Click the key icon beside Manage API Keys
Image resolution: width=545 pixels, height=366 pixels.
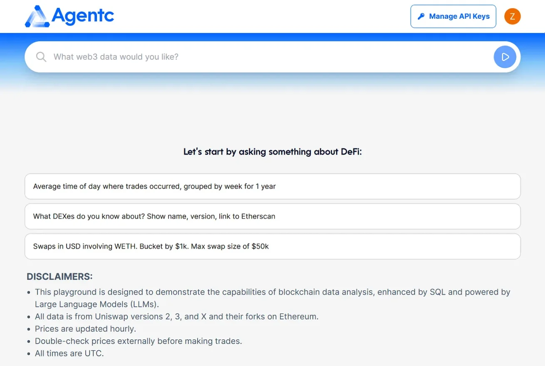421,17
